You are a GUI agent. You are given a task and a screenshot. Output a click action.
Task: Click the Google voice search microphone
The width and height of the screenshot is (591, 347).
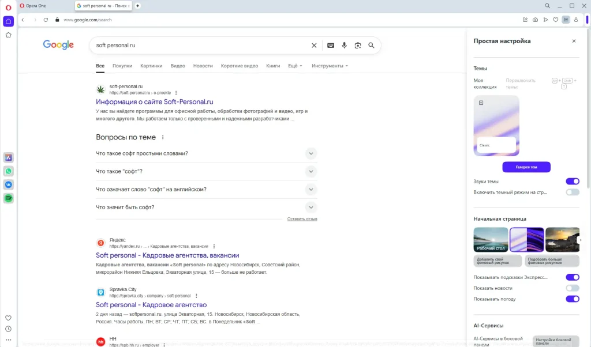tap(344, 46)
